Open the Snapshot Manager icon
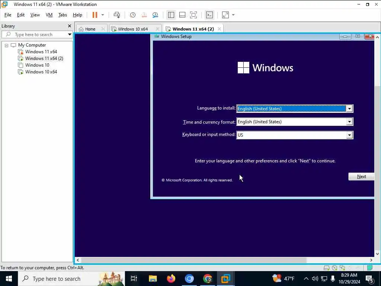The width and height of the screenshot is (381, 286). coord(155,15)
